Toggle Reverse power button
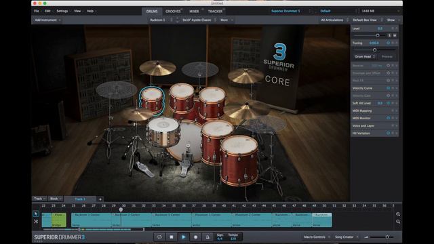 point(388,66)
